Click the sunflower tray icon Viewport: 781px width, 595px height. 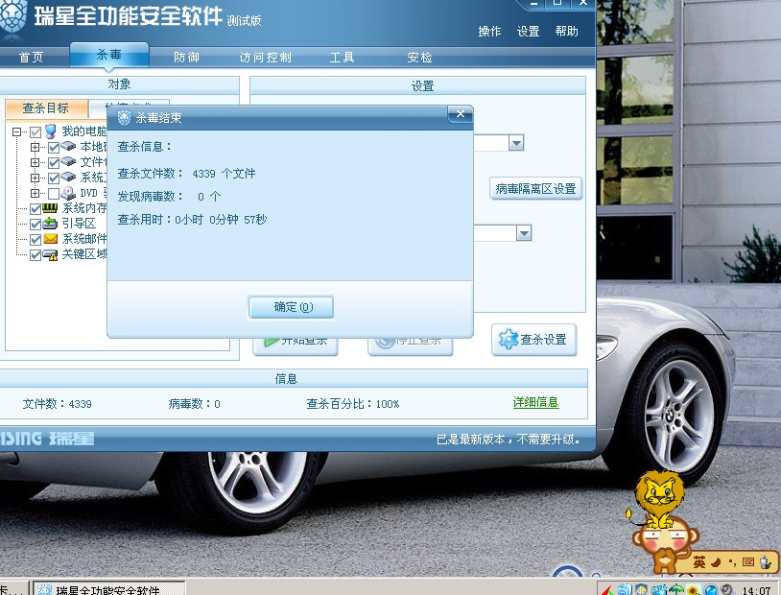pyautogui.click(x=693, y=590)
